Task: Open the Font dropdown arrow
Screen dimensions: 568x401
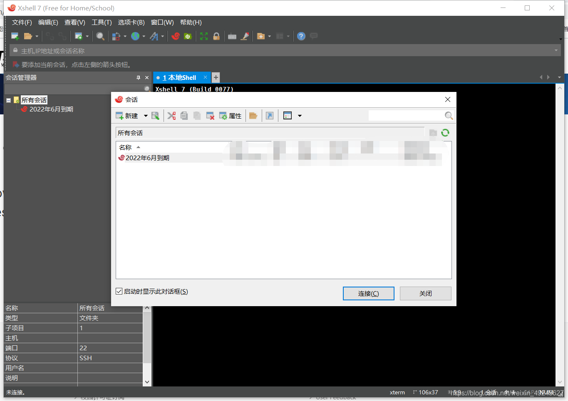Action: (x=162, y=36)
